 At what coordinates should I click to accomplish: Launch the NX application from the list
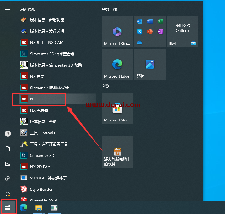click(33, 99)
